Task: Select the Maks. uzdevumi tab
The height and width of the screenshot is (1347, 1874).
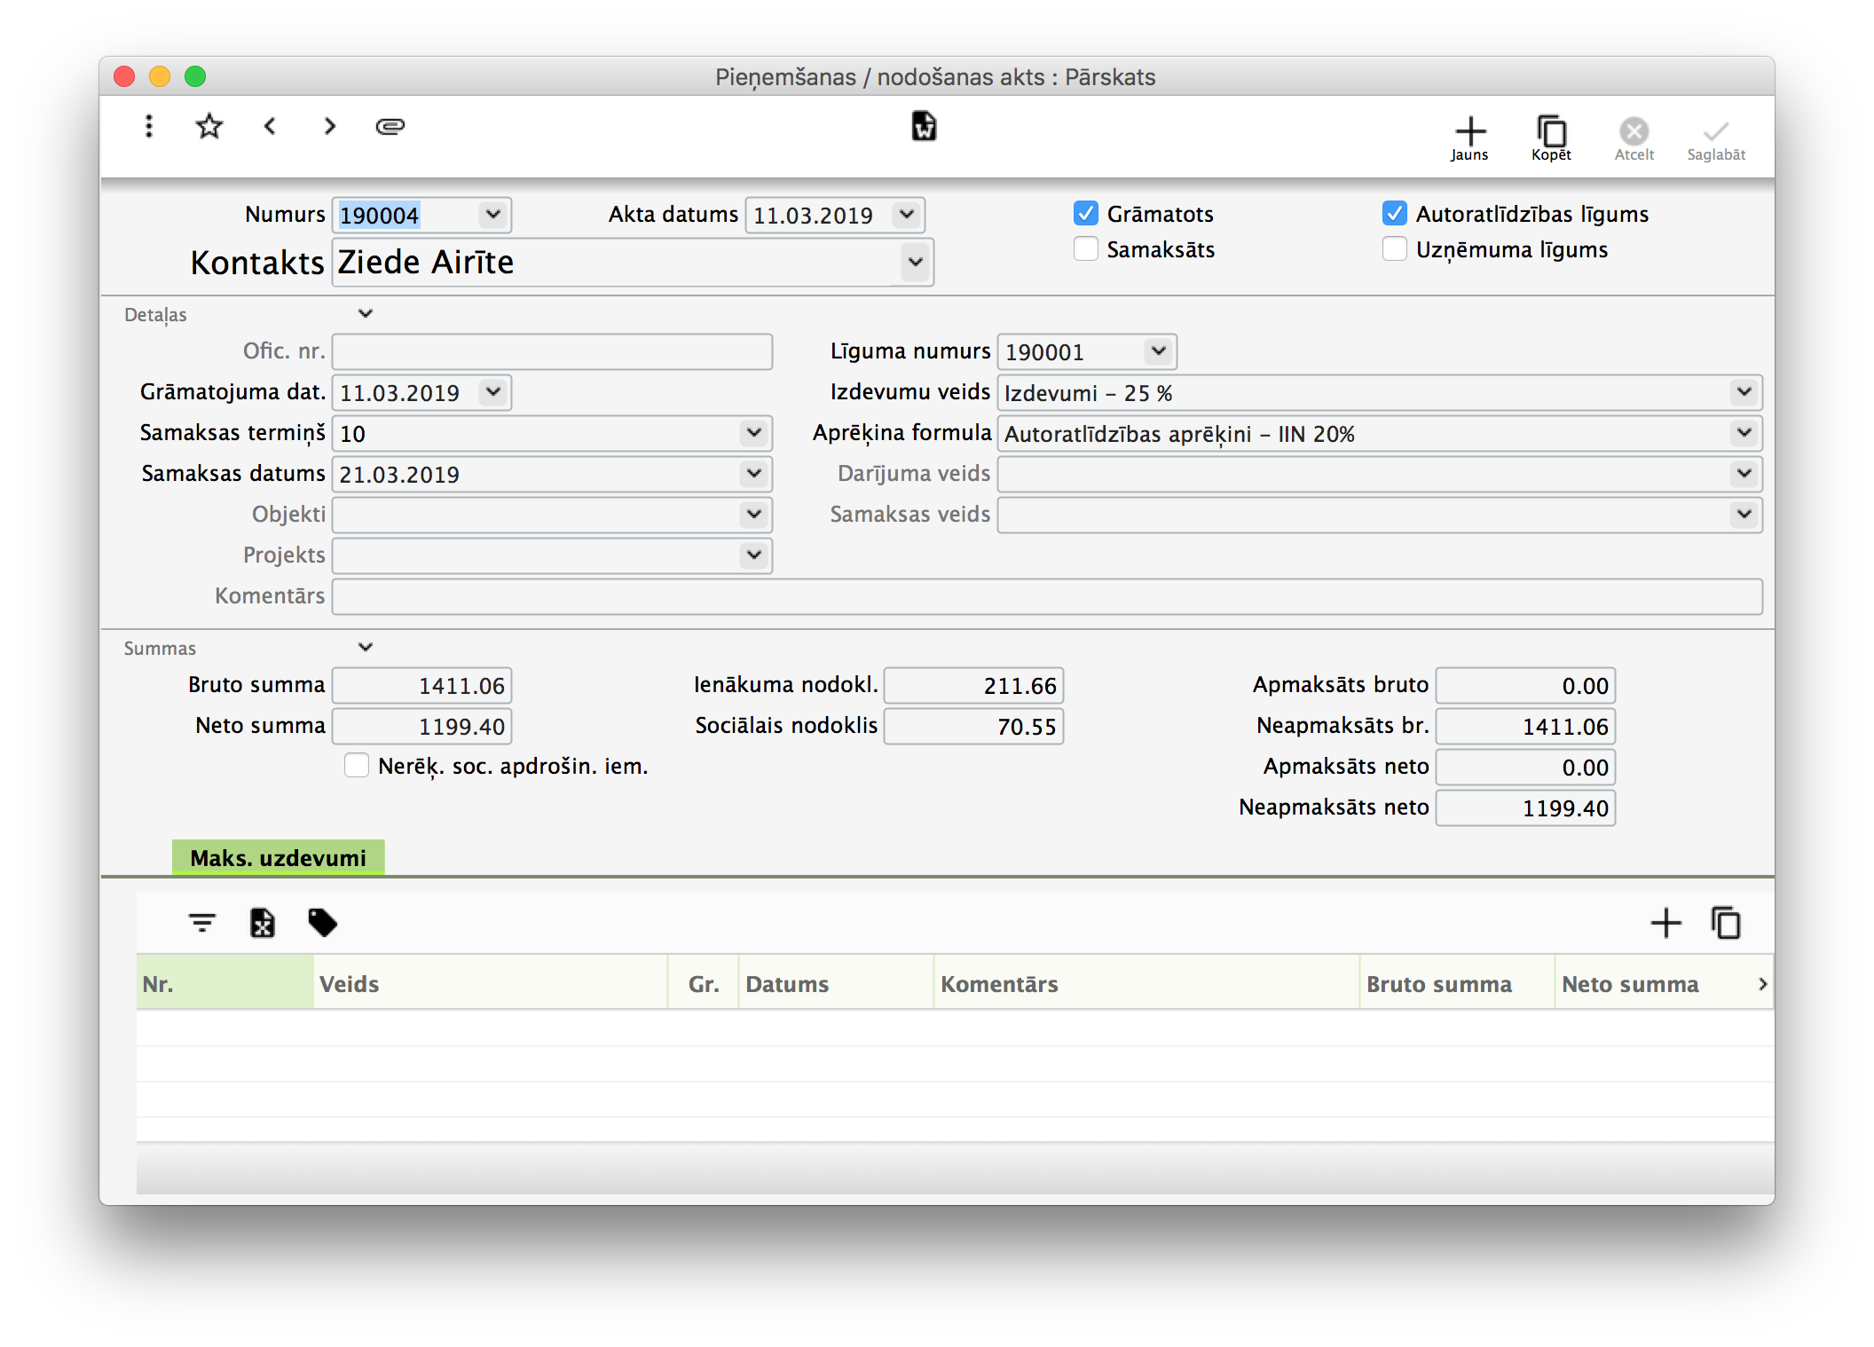Action: (x=278, y=858)
